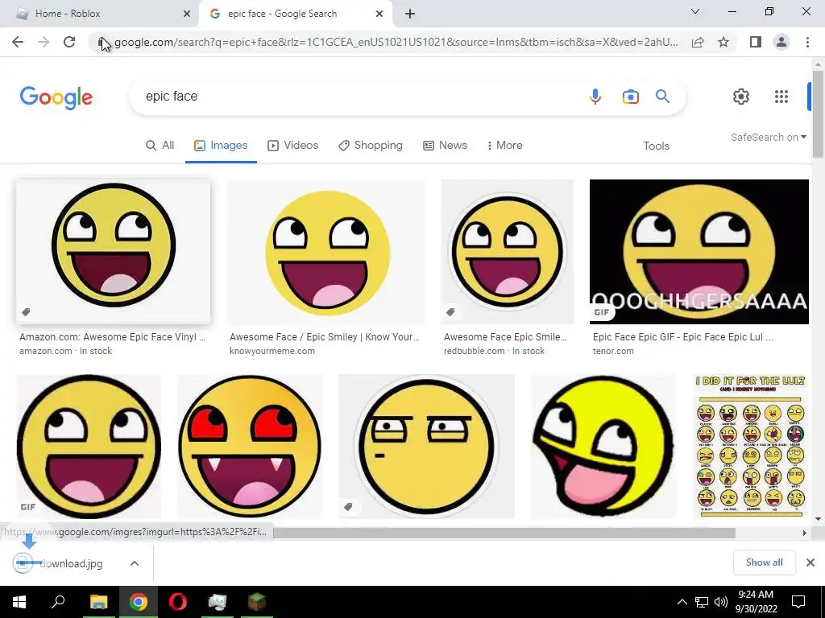Viewport: 825px width, 618px height.
Task: Open the taskbar clock showing 9:24 AM
Action: point(756,602)
